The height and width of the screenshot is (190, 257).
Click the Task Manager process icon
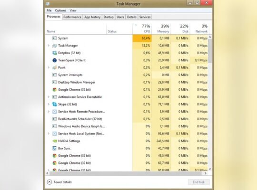tap(54, 46)
